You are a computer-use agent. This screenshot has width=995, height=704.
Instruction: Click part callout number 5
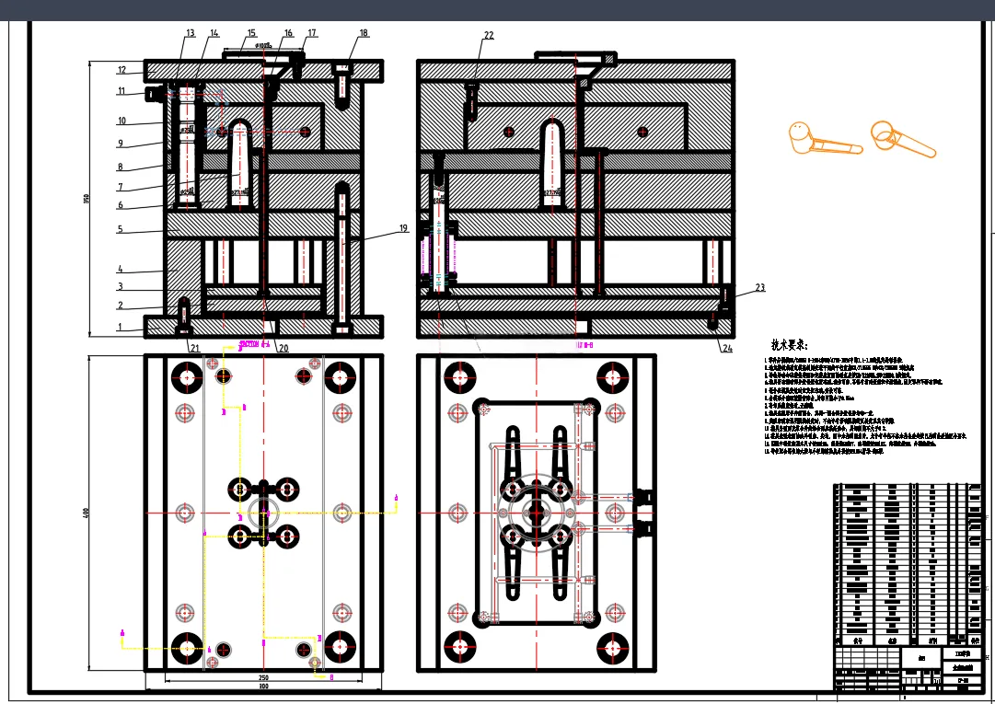tap(120, 229)
